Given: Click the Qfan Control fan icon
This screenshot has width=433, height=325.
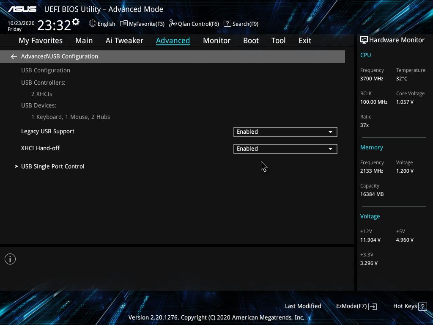Looking at the screenshot, I should click(173, 24).
